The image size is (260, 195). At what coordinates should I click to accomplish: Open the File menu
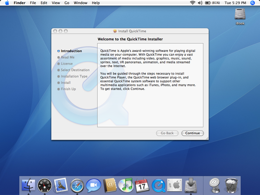[33, 3]
